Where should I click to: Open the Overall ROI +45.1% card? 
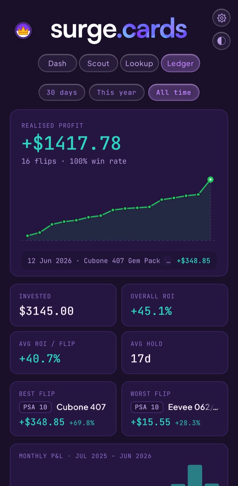pyautogui.click(x=175, y=305)
